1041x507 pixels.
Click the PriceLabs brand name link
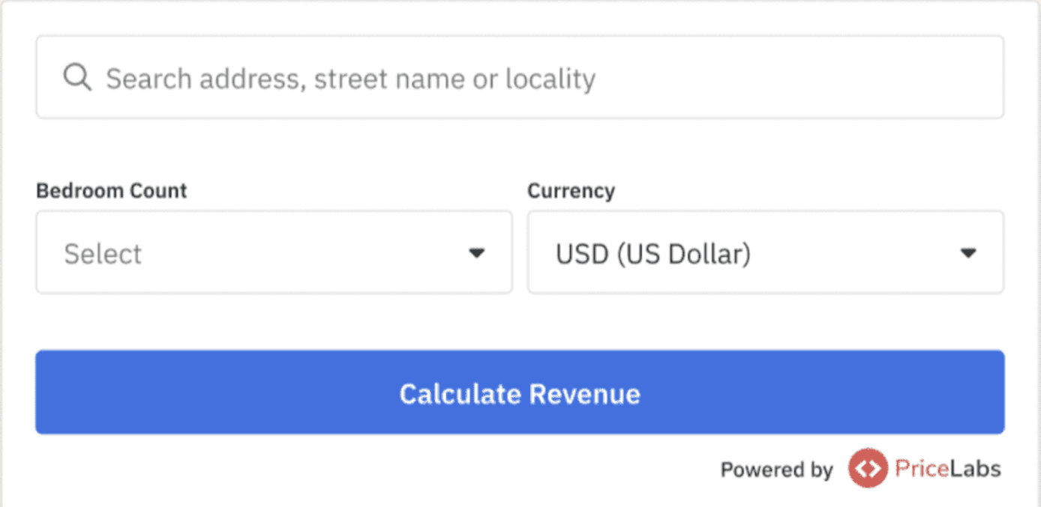[x=948, y=469]
